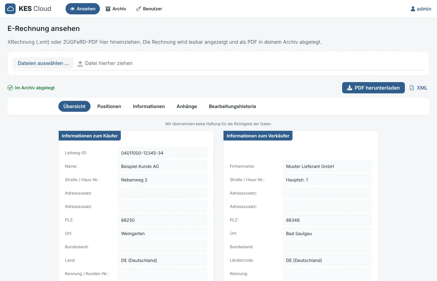437x281 pixels.
Task: Click the XML document icon
Action: [412, 88]
